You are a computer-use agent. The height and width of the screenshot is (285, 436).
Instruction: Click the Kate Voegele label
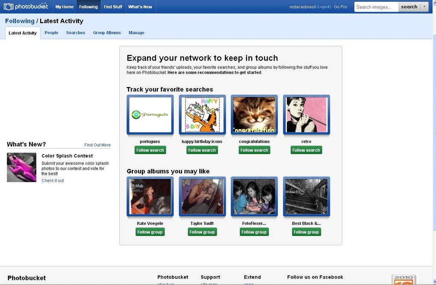[150, 224]
